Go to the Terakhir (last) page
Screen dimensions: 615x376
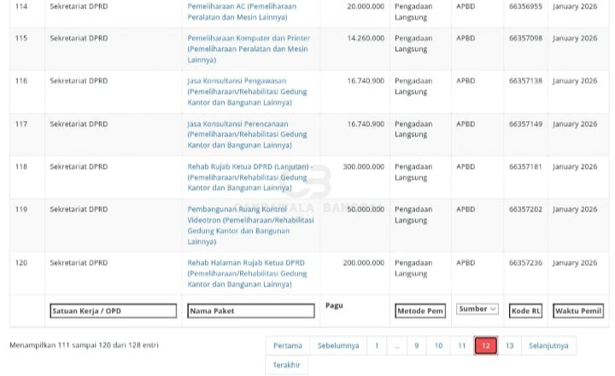pyautogui.click(x=287, y=365)
